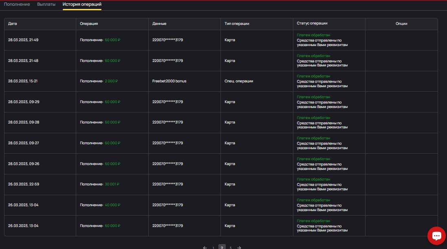
Task: Click the Дата column header
Action: pyautogui.click(x=13, y=24)
